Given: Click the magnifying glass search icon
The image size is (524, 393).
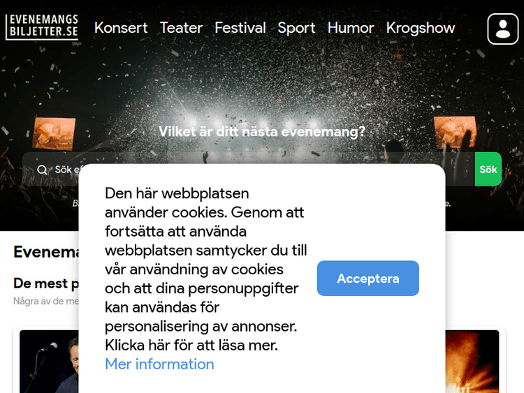Looking at the screenshot, I should coord(42,170).
